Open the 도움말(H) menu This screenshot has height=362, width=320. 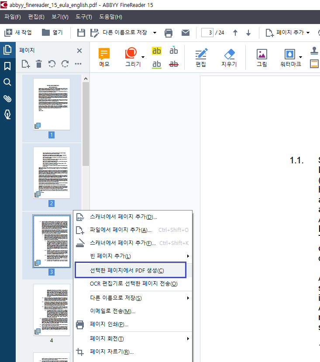click(110, 17)
